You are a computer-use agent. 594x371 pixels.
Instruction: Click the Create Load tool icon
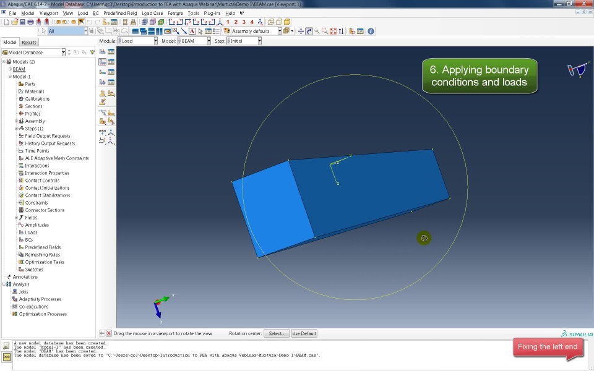point(102,51)
